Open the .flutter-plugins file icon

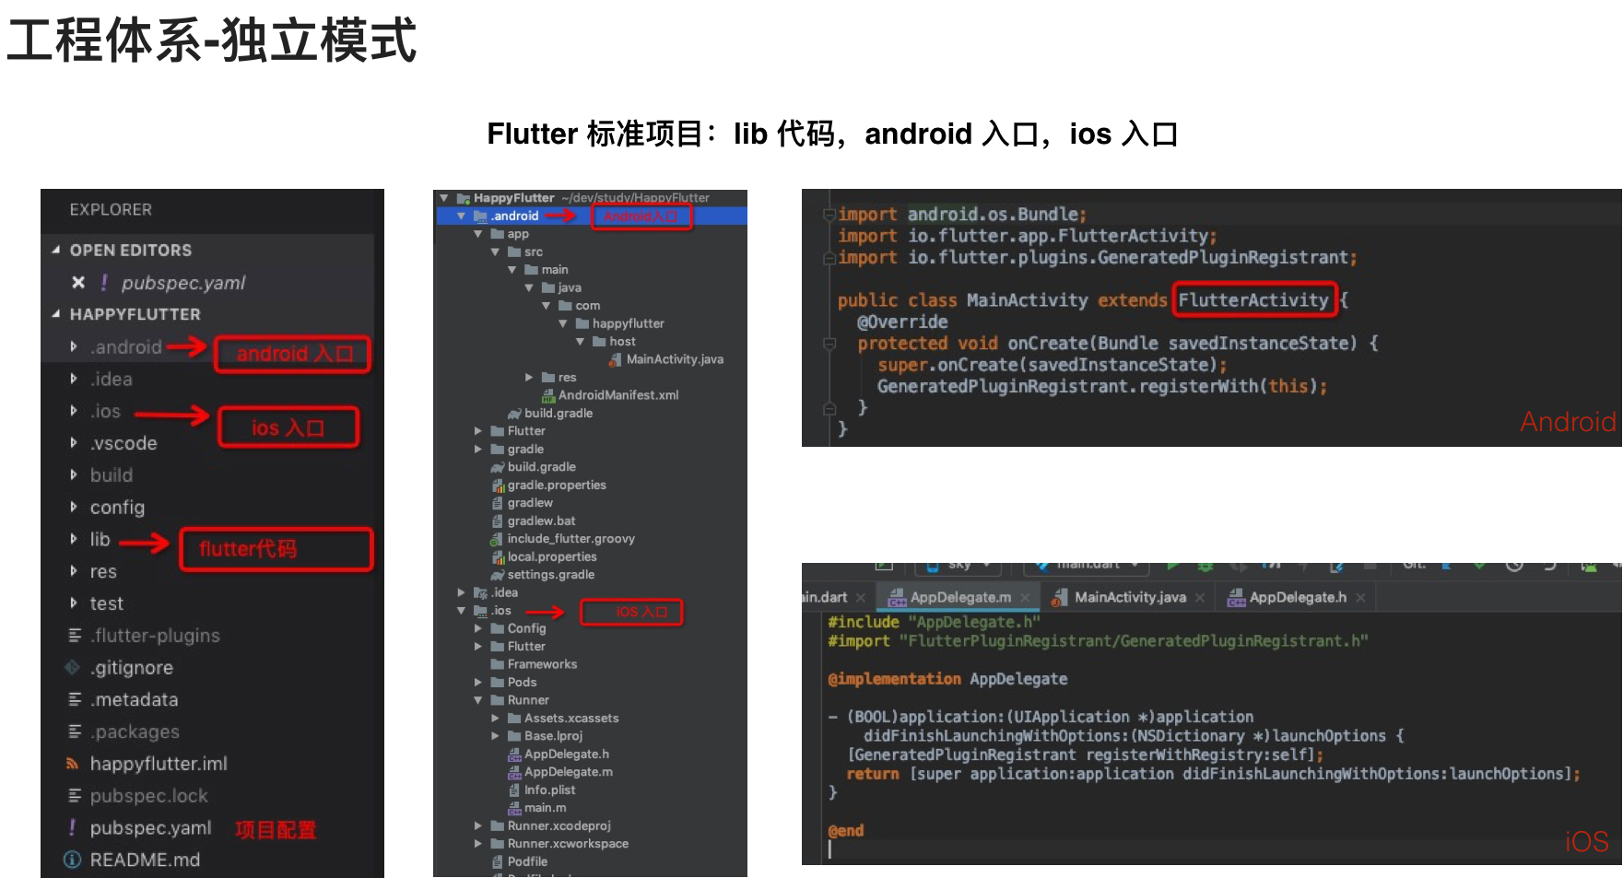75,636
